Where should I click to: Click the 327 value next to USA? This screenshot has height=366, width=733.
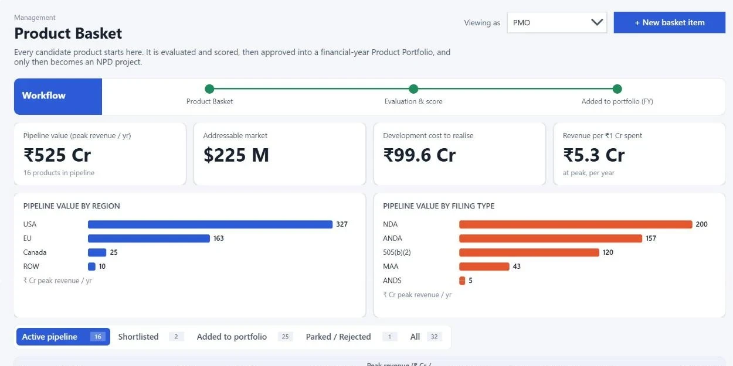[x=342, y=224]
